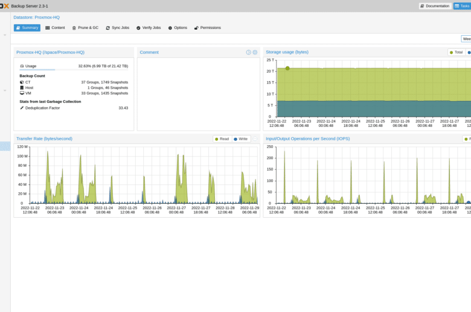Click '1 Groups, 46 Snapshots' text
Image resolution: width=471 pixels, height=312 pixels.
(x=108, y=88)
